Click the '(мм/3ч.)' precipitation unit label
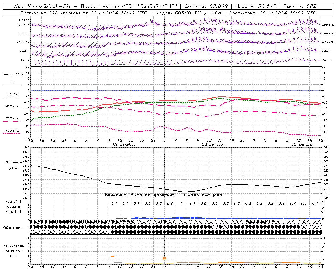This screenshot has height=269, width=336. coord(13,201)
